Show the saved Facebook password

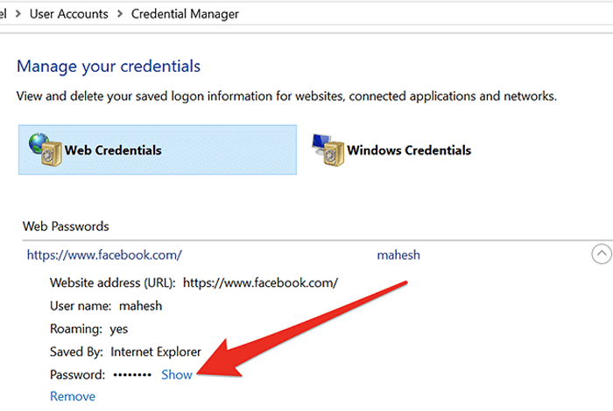[x=177, y=374]
